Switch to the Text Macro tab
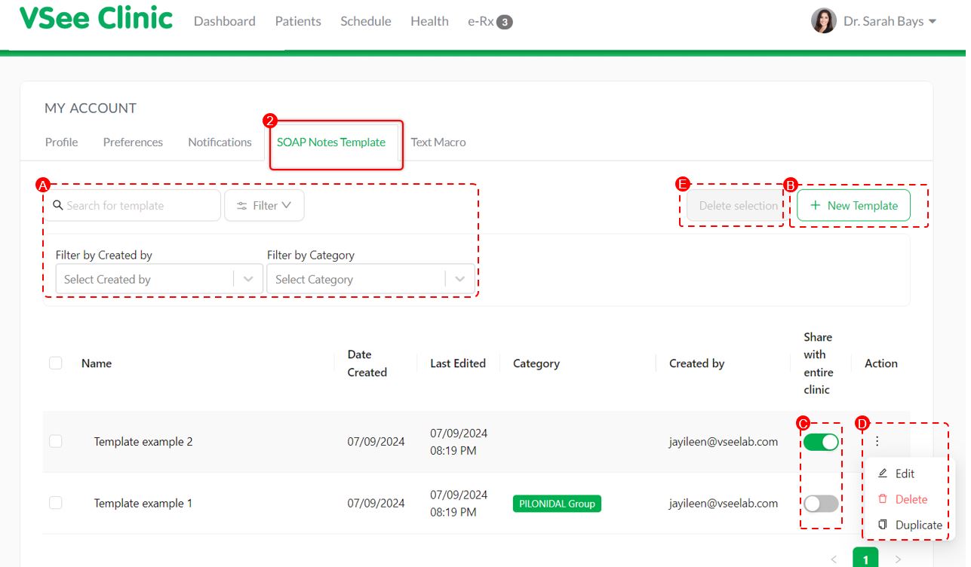 pyautogui.click(x=438, y=142)
